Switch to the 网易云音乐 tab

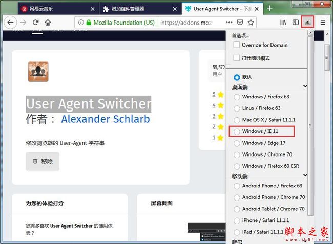tap(58, 9)
